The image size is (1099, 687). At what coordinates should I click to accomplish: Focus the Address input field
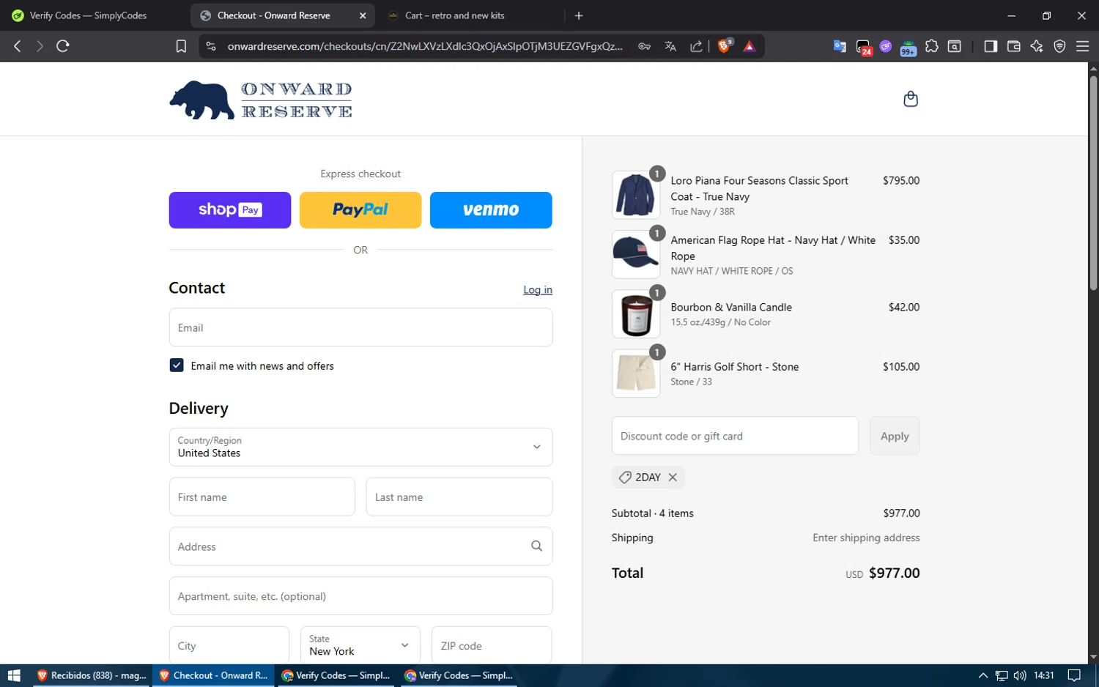click(360, 546)
